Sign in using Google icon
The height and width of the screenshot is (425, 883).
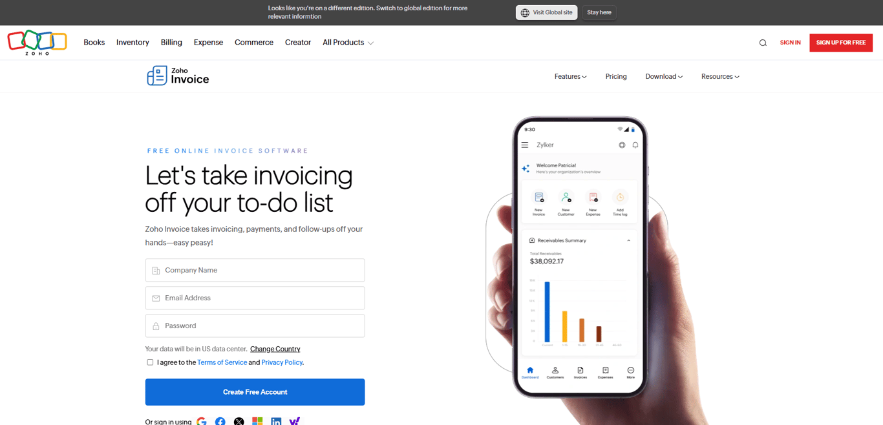202,422
